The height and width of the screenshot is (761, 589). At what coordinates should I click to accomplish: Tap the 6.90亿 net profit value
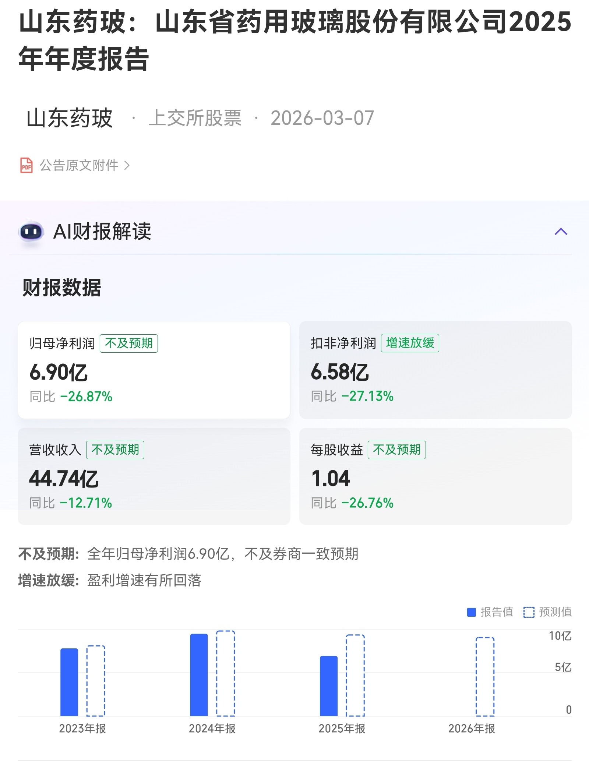[59, 372]
